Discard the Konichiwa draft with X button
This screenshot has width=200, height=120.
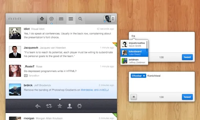[134, 97]
